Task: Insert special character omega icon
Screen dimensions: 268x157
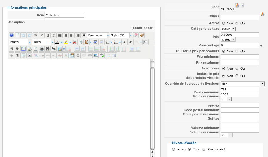Action: coord(145,42)
